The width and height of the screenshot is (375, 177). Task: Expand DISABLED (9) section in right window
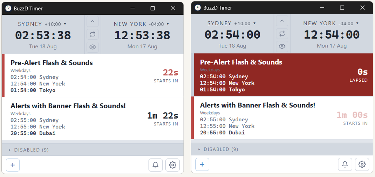[x=282, y=149]
